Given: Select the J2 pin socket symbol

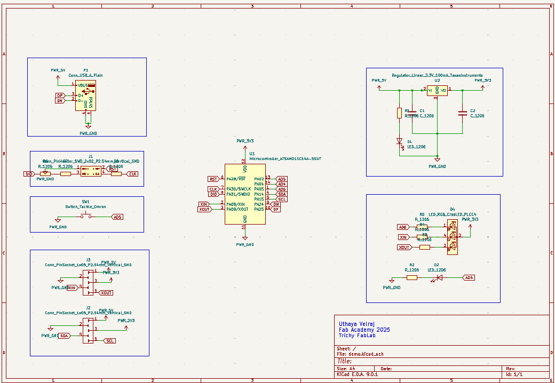Looking at the screenshot, I should 88,330.
